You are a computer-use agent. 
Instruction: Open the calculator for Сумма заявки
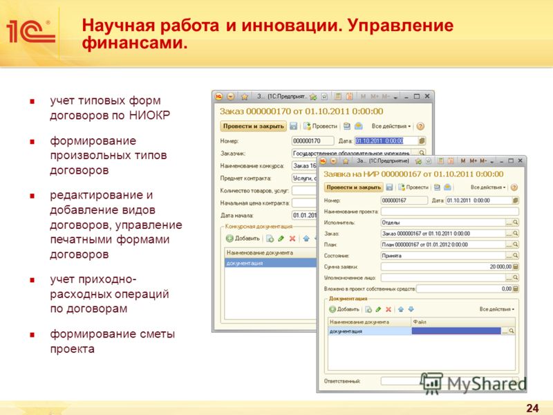click(x=515, y=267)
